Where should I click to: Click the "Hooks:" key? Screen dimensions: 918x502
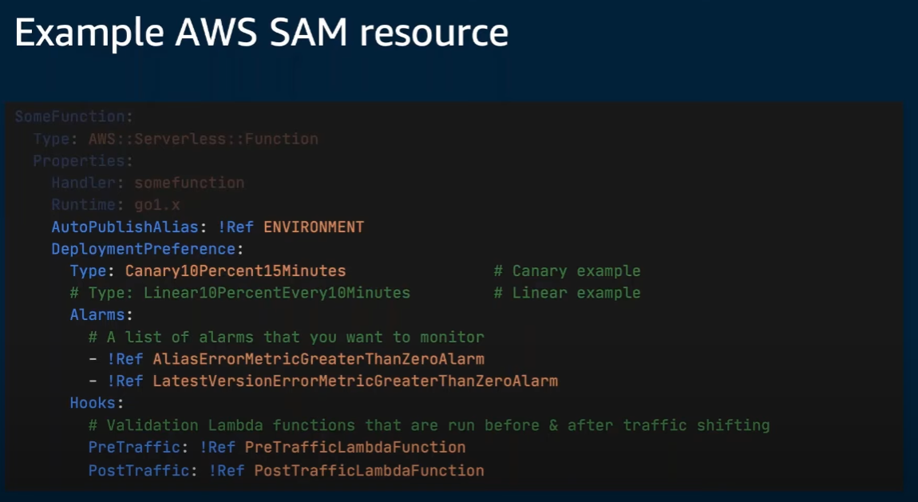(97, 403)
